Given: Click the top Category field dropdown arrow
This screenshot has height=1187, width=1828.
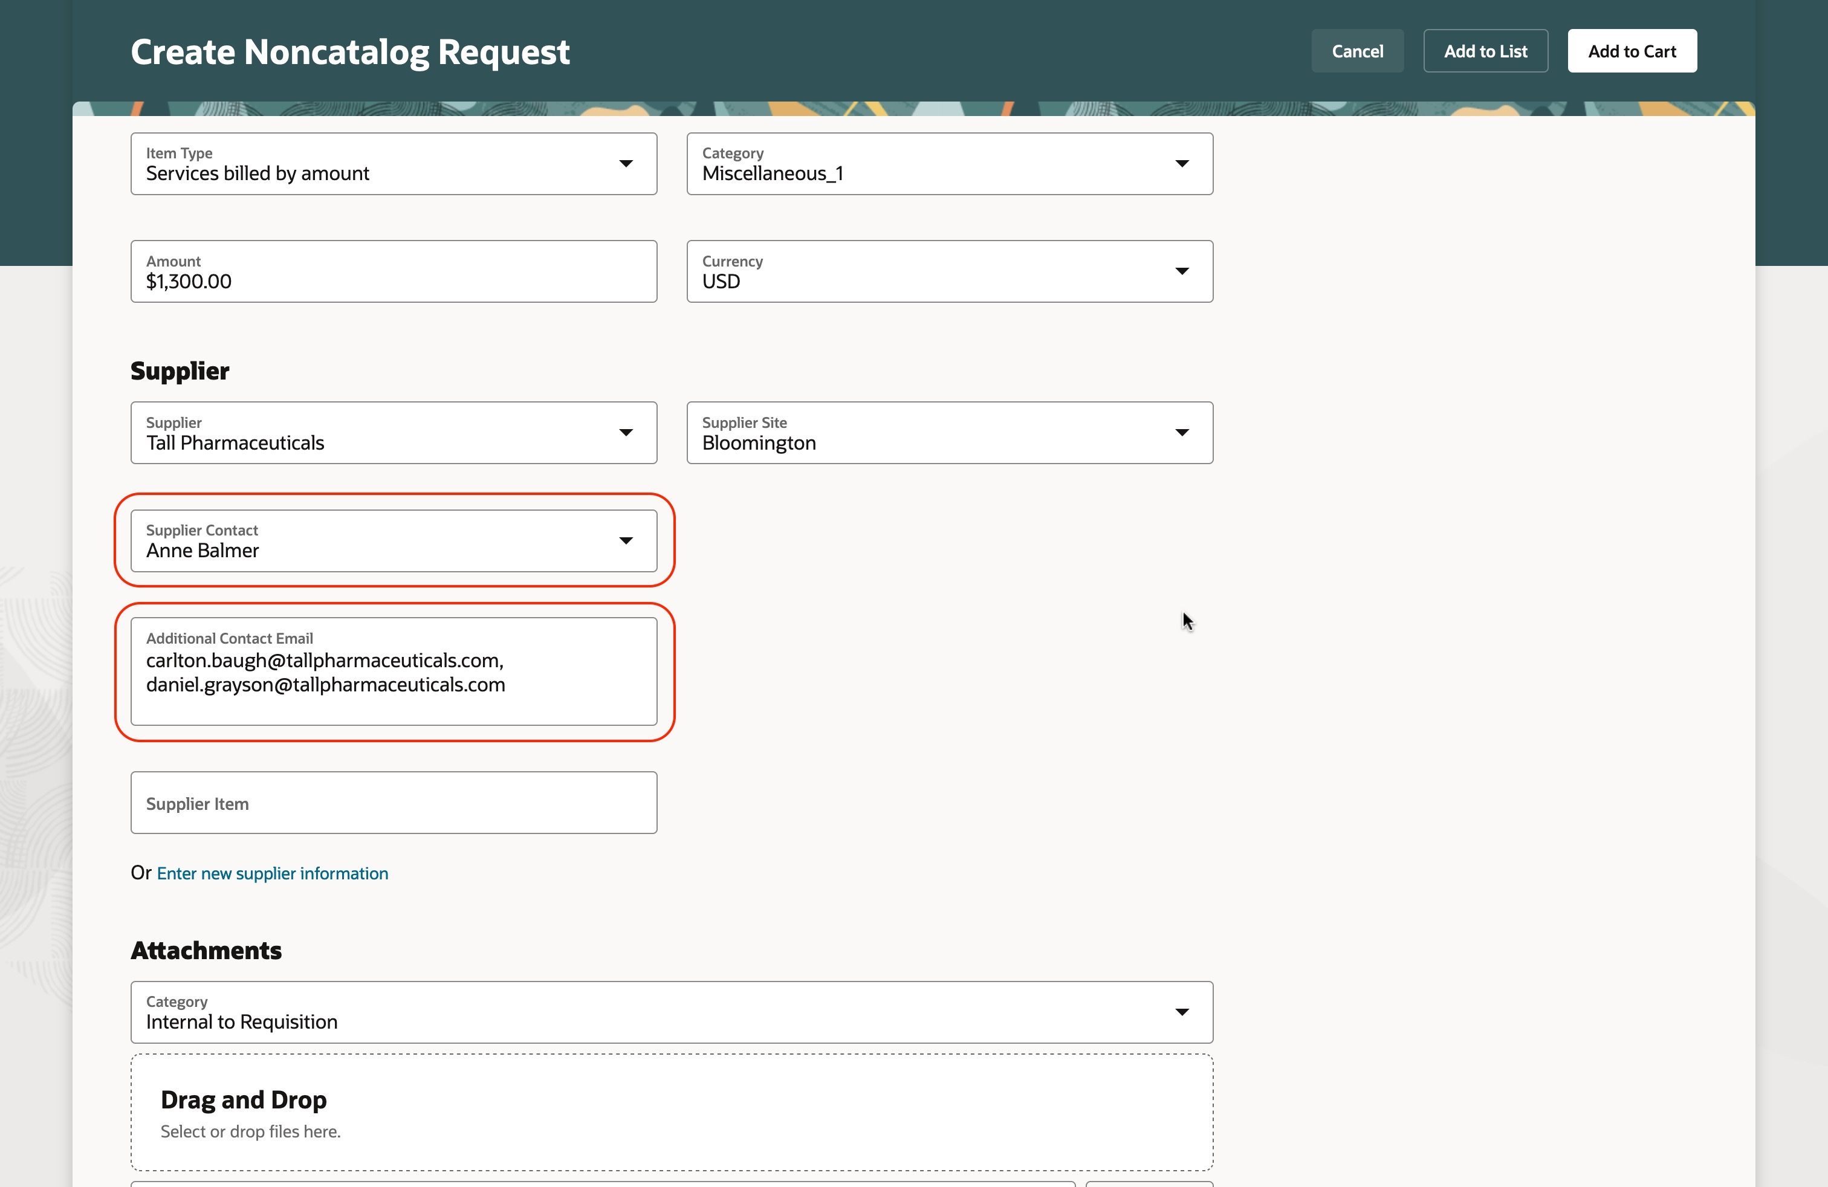Looking at the screenshot, I should (1182, 164).
